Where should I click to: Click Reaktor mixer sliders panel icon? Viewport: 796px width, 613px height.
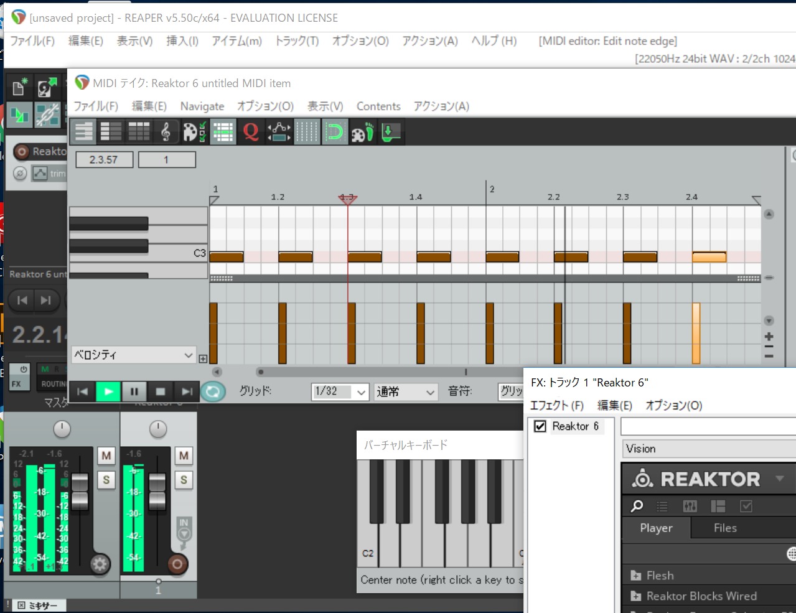click(690, 506)
